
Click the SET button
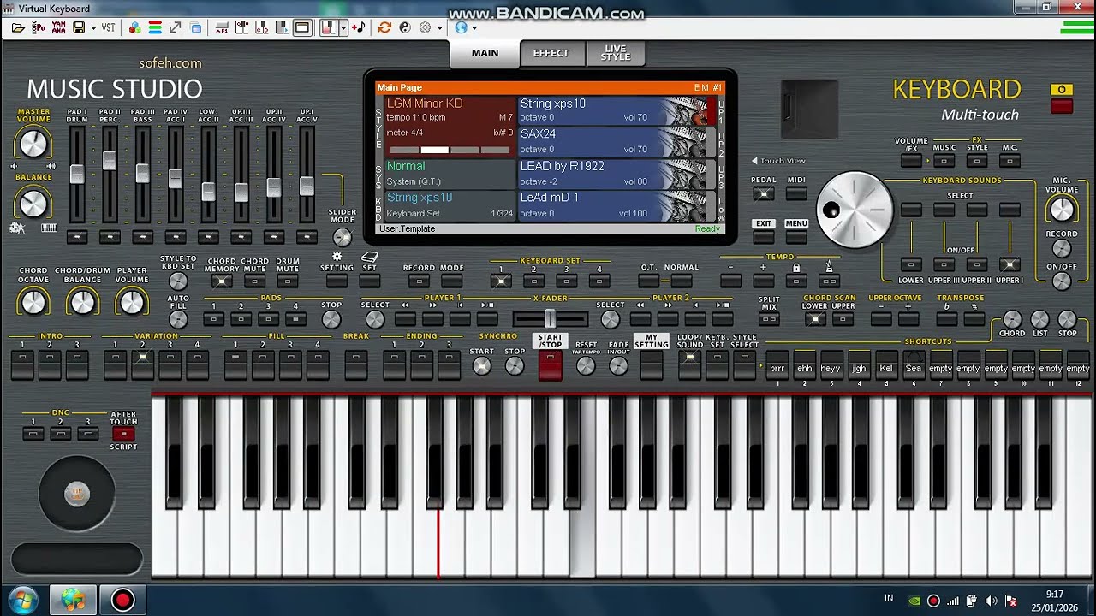click(369, 280)
